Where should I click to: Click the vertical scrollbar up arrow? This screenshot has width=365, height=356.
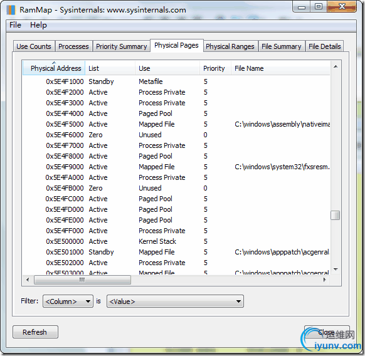tap(336, 67)
